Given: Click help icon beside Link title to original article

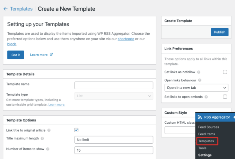Looking at the screenshot, I should 49,130.
